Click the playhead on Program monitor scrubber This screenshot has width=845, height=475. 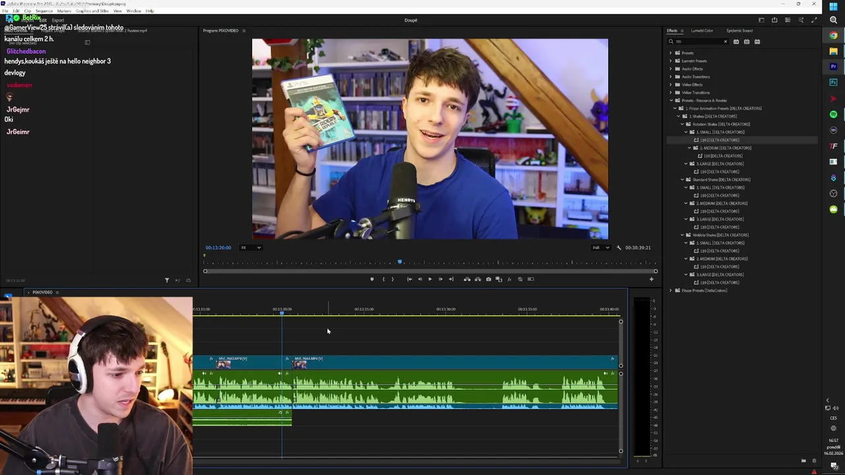click(x=399, y=262)
